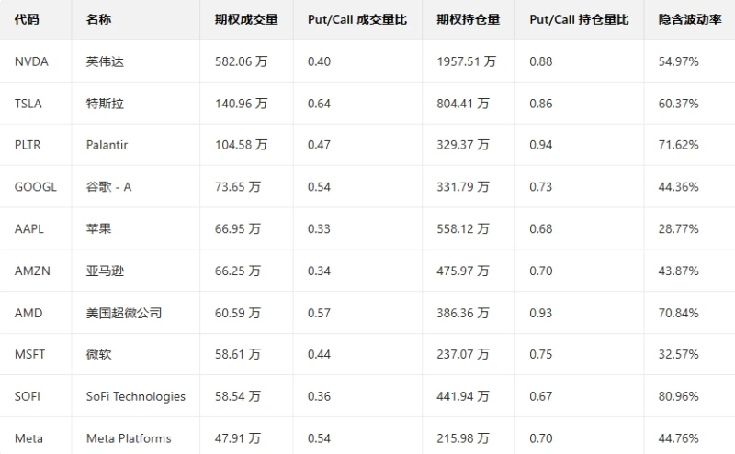Click the AAPL ticker code

click(29, 228)
